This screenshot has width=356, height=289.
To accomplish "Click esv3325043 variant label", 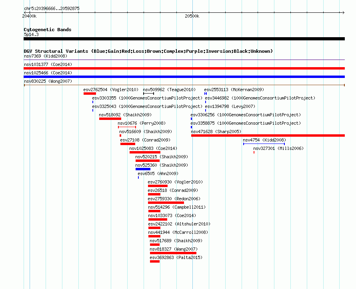I will pyautogui.click(x=147, y=106).
